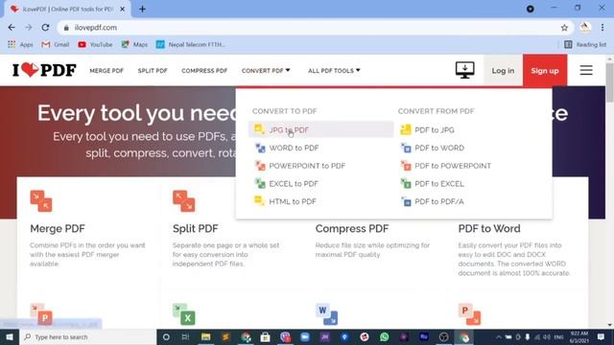
Task: Expand the ALL PDF TOOLS dropdown
Action: [334, 70]
